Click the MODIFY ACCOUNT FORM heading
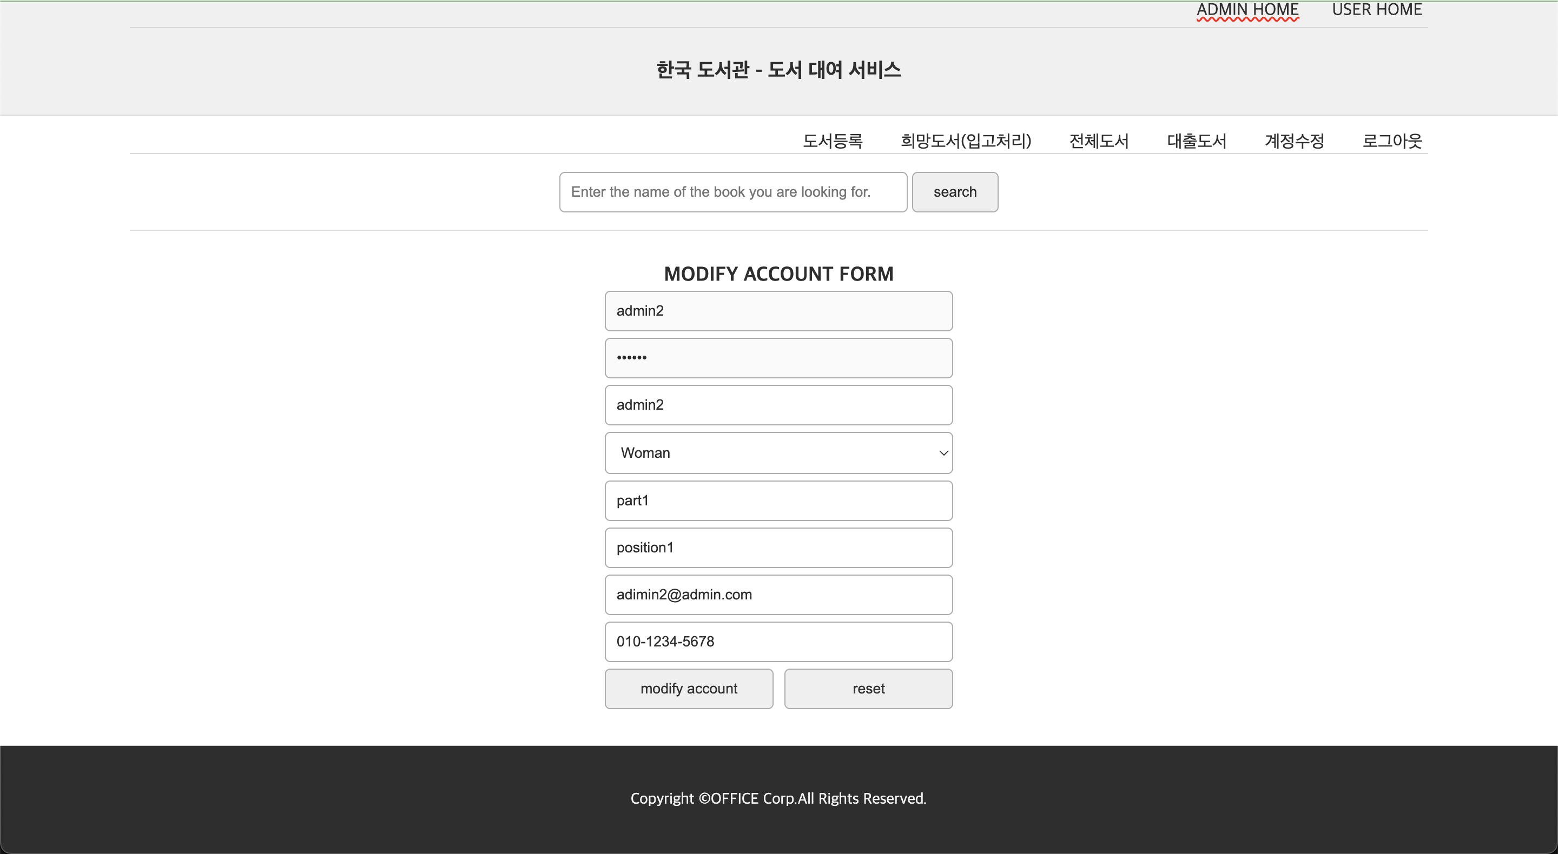Viewport: 1558px width, 854px height. tap(778, 274)
